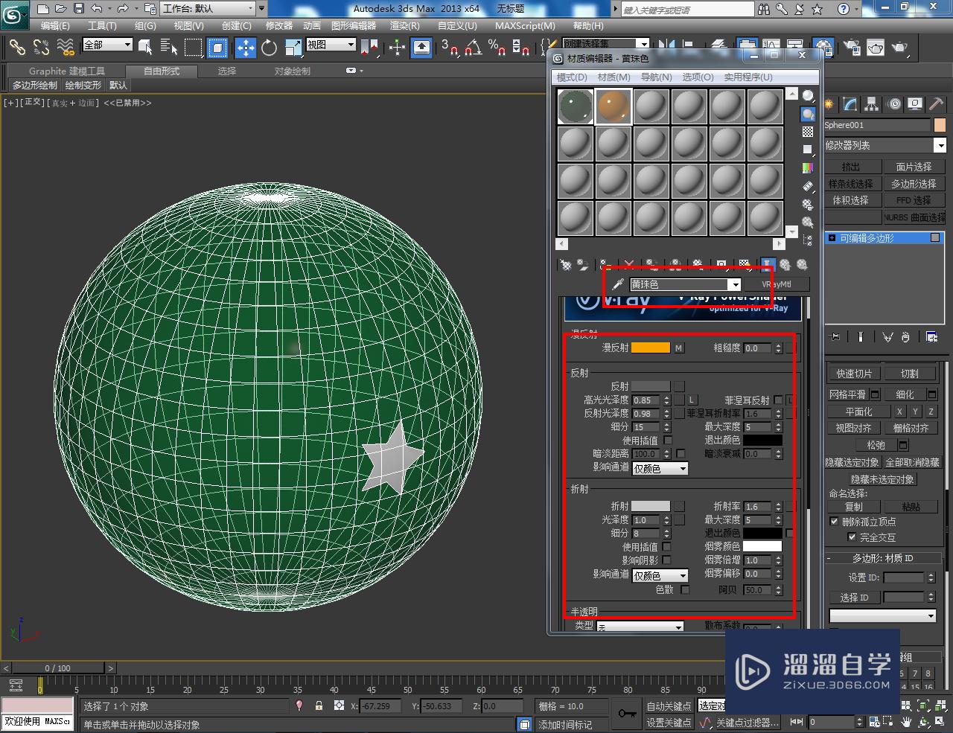Viewport: 953px width, 733px height.
Task: Click the Render teapot icon
Action: pyautogui.click(x=900, y=48)
